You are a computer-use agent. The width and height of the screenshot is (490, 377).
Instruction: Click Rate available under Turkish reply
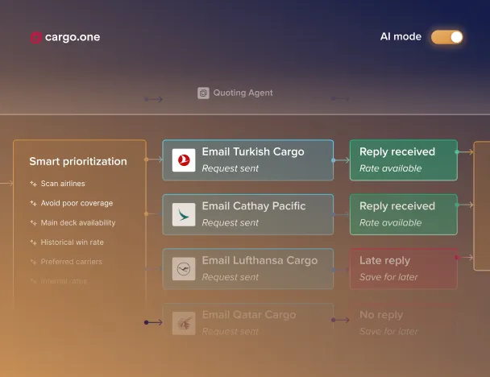click(x=391, y=168)
